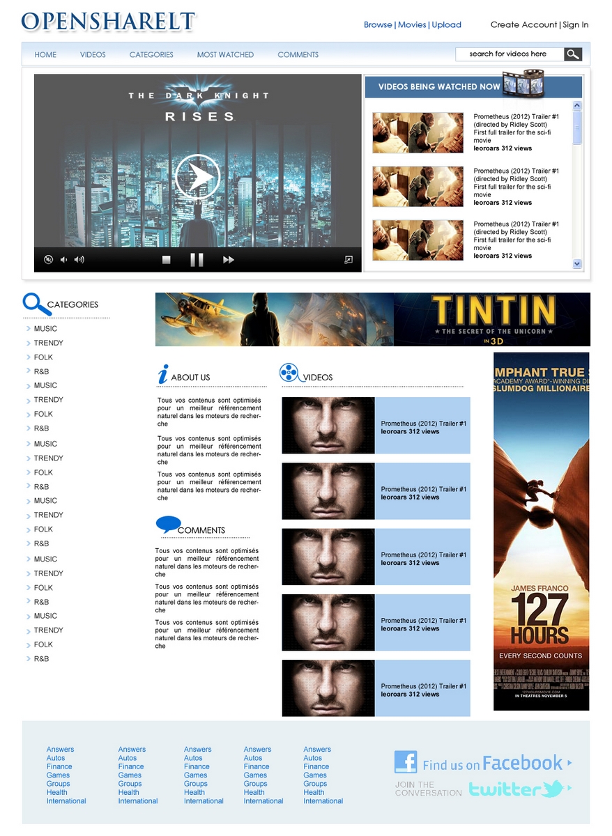
Task: Click Create Account link
Action: pos(523,24)
